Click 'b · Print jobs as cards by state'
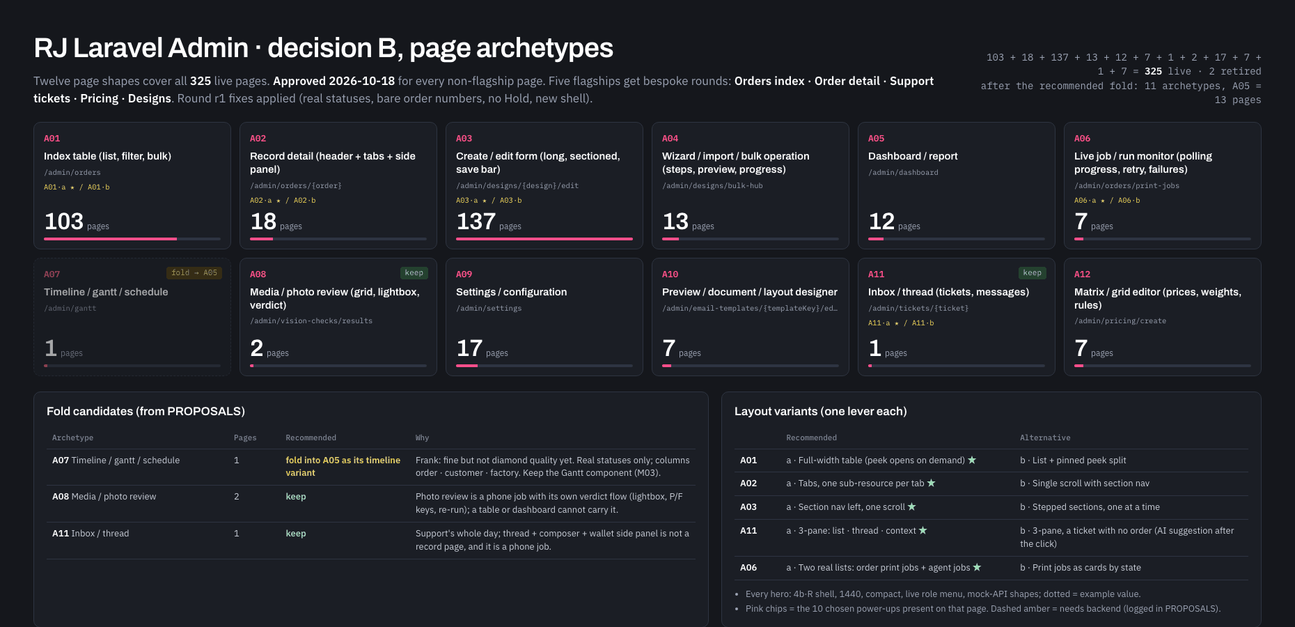The width and height of the screenshot is (1295, 627). pos(1081,568)
